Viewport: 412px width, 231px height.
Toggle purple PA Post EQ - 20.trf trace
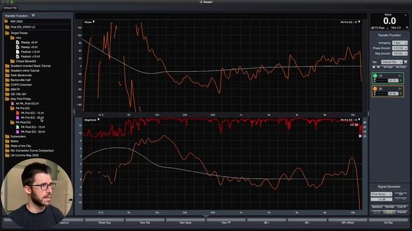17,132
